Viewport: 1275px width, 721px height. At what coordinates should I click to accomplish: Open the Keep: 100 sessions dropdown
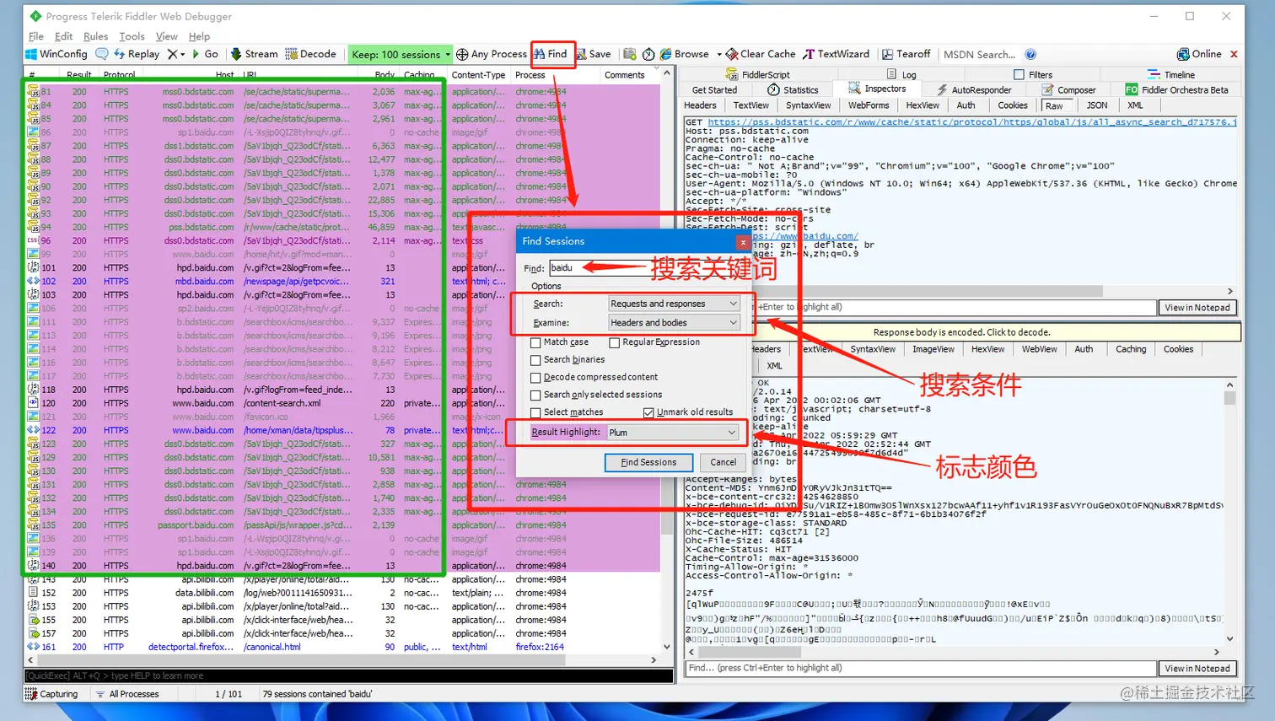[x=401, y=54]
